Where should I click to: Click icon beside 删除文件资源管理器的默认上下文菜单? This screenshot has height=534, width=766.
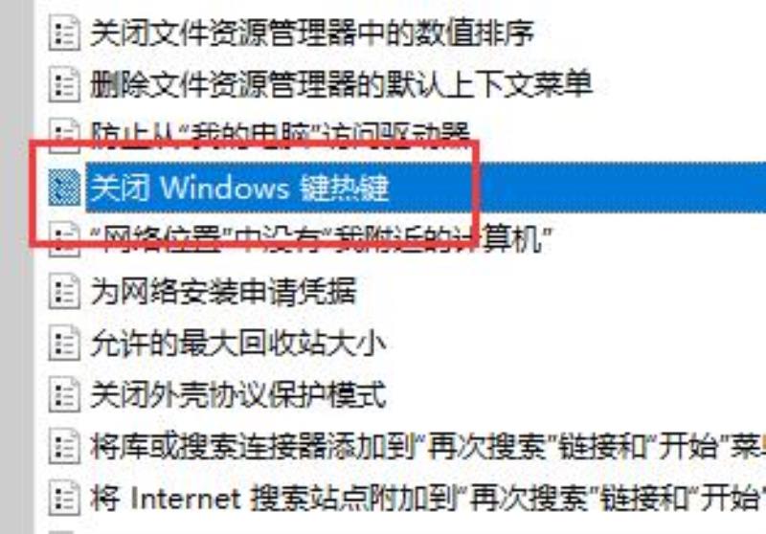[x=64, y=84]
